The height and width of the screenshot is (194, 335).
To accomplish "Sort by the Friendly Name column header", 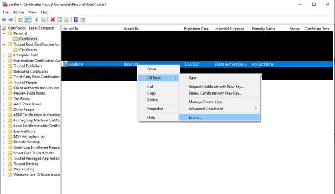I will (x=269, y=29).
